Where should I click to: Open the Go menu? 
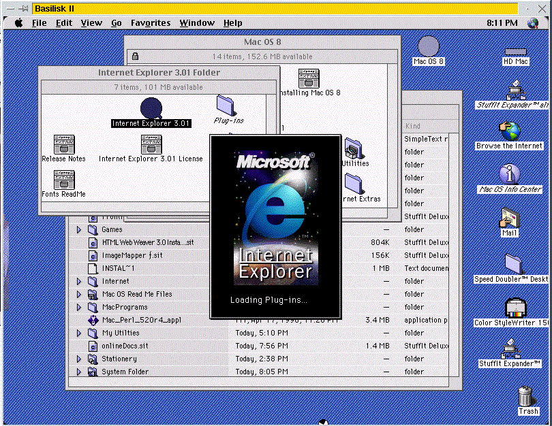pyautogui.click(x=116, y=23)
